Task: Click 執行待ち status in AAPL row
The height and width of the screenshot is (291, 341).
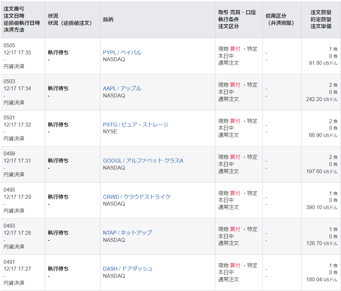Action: pyautogui.click(x=58, y=88)
